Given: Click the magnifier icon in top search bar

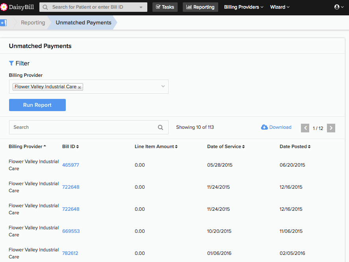Looking at the screenshot, I should [45, 7].
